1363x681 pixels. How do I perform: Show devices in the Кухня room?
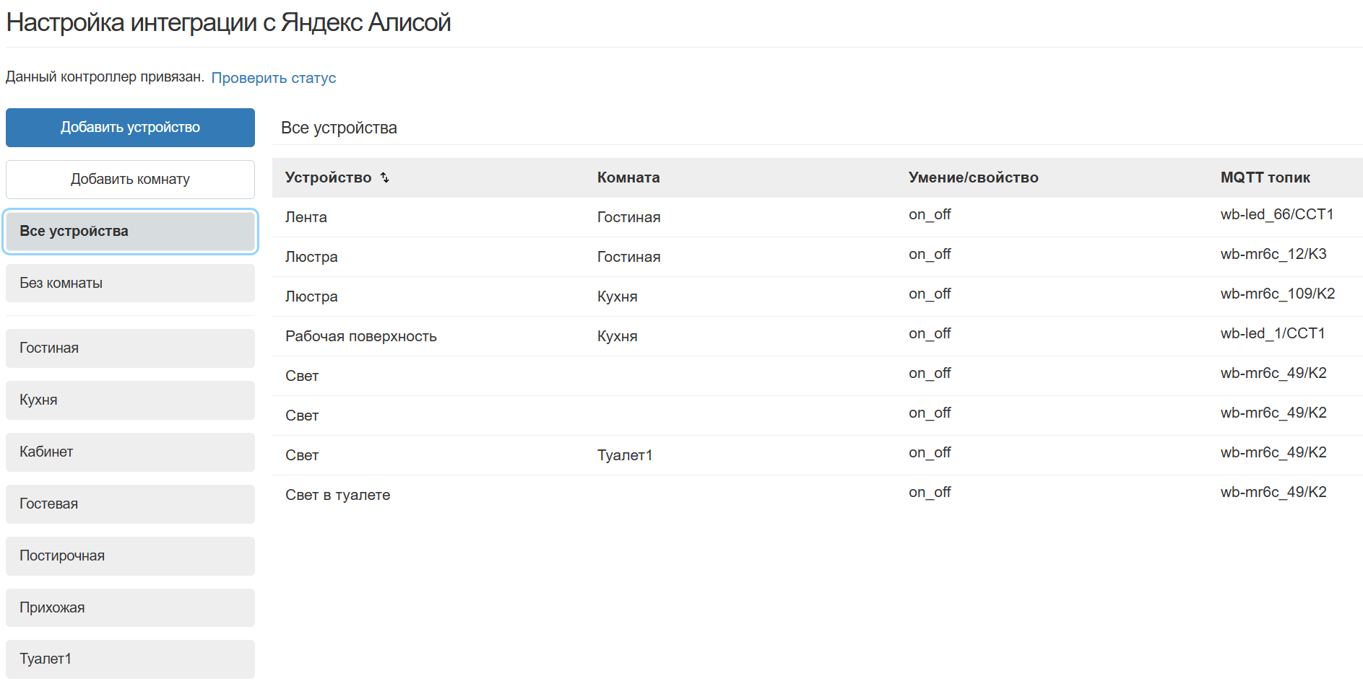coord(130,400)
